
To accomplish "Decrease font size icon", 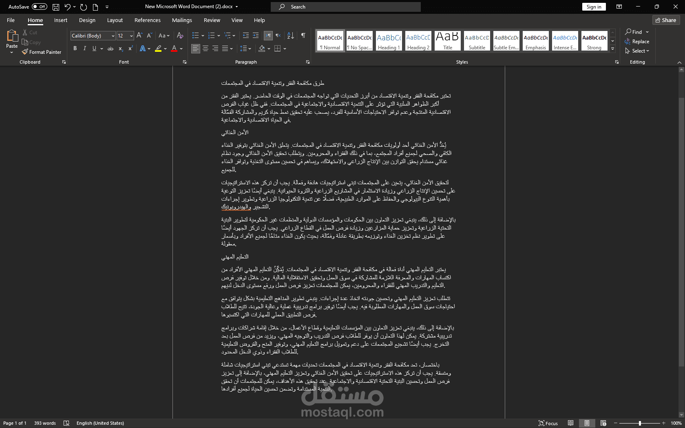I will [149, 35].
